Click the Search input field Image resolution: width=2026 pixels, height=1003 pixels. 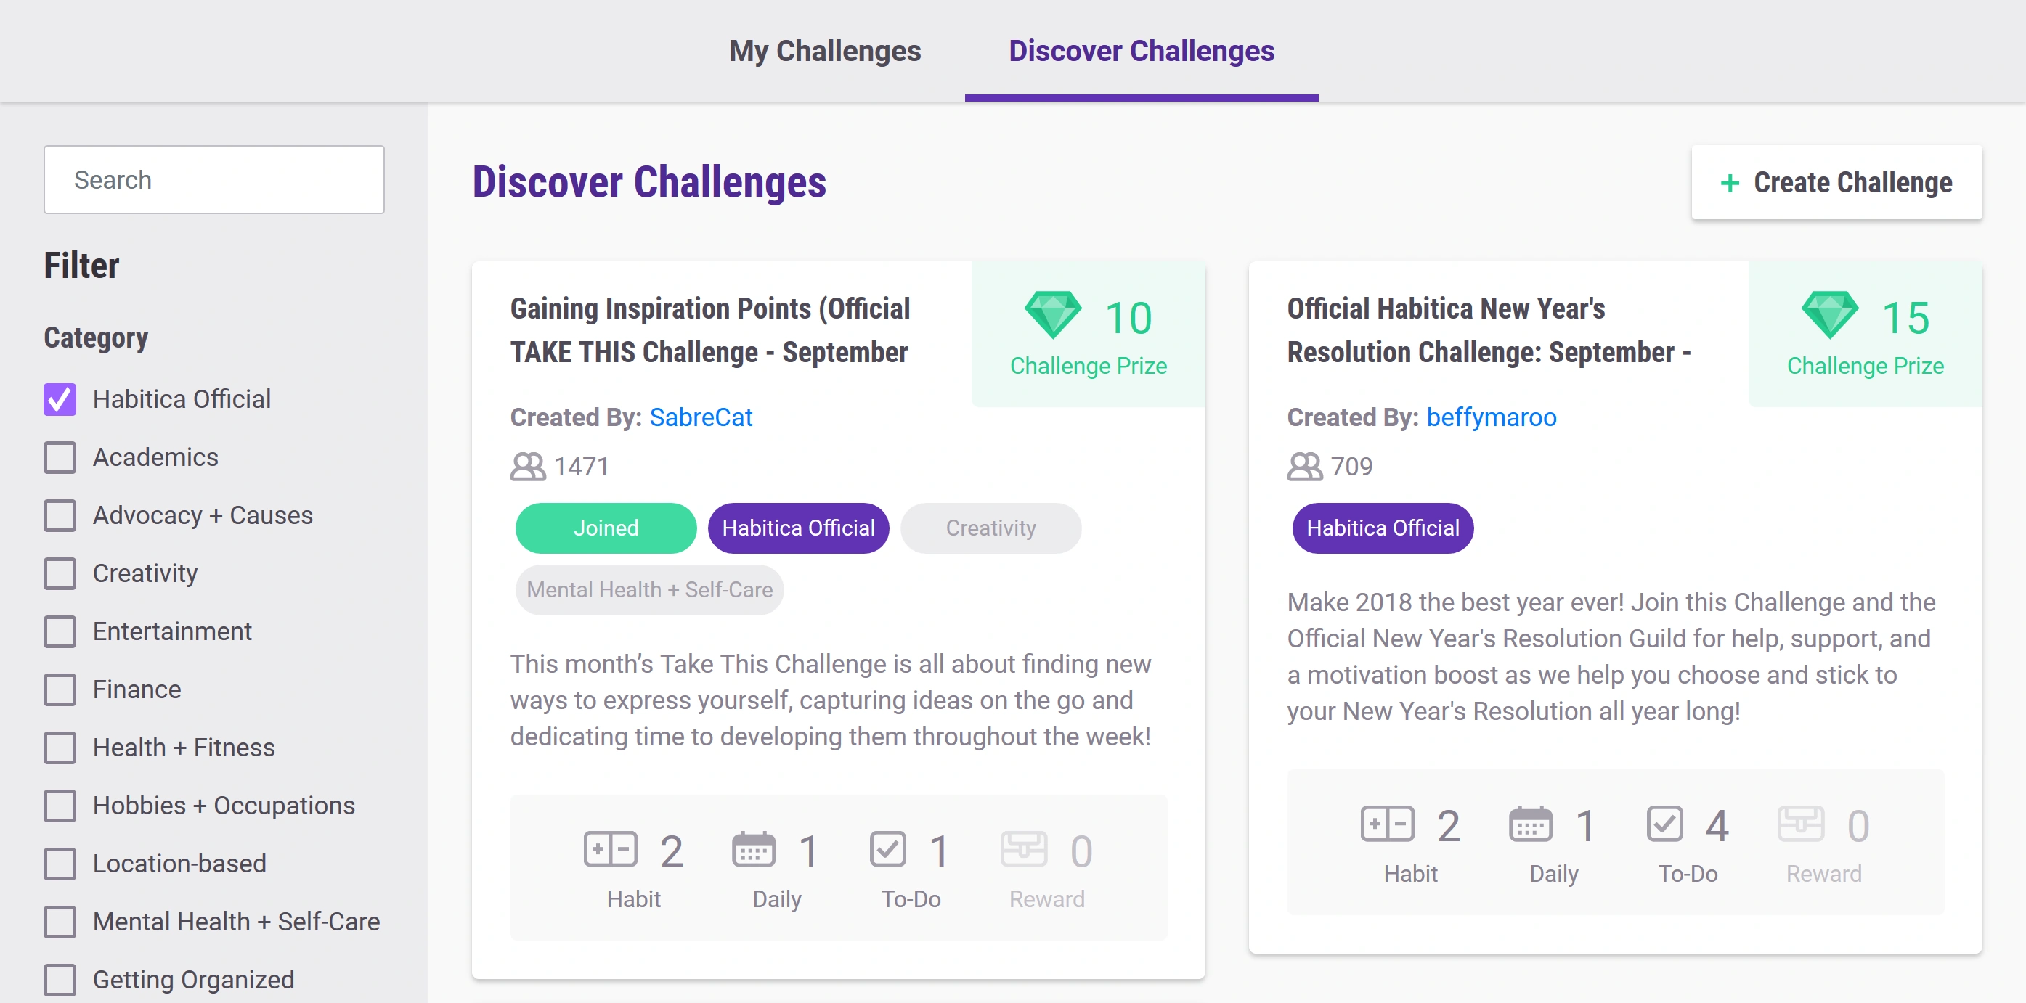pyautogui.click(x=214, y=180)
